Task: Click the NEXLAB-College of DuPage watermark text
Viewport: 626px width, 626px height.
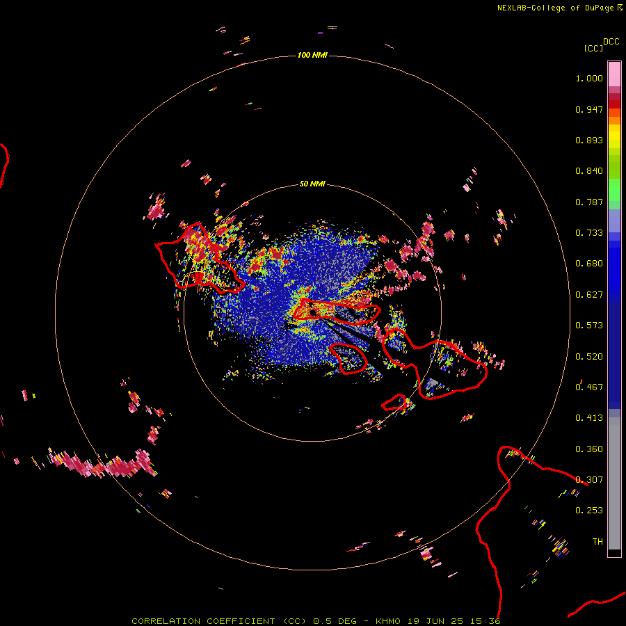Action: click(x=559, y=8)
